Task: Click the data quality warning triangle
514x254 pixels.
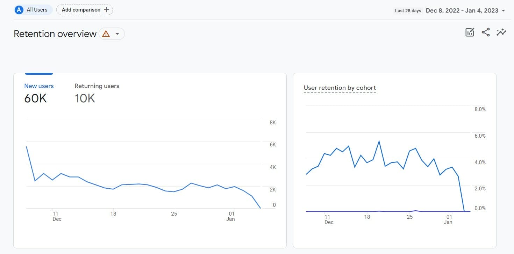Action: click(x=105, y=34)
